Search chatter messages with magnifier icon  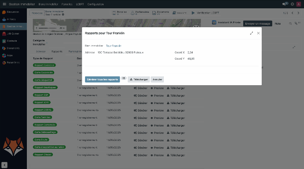click(x=290, y=24)
